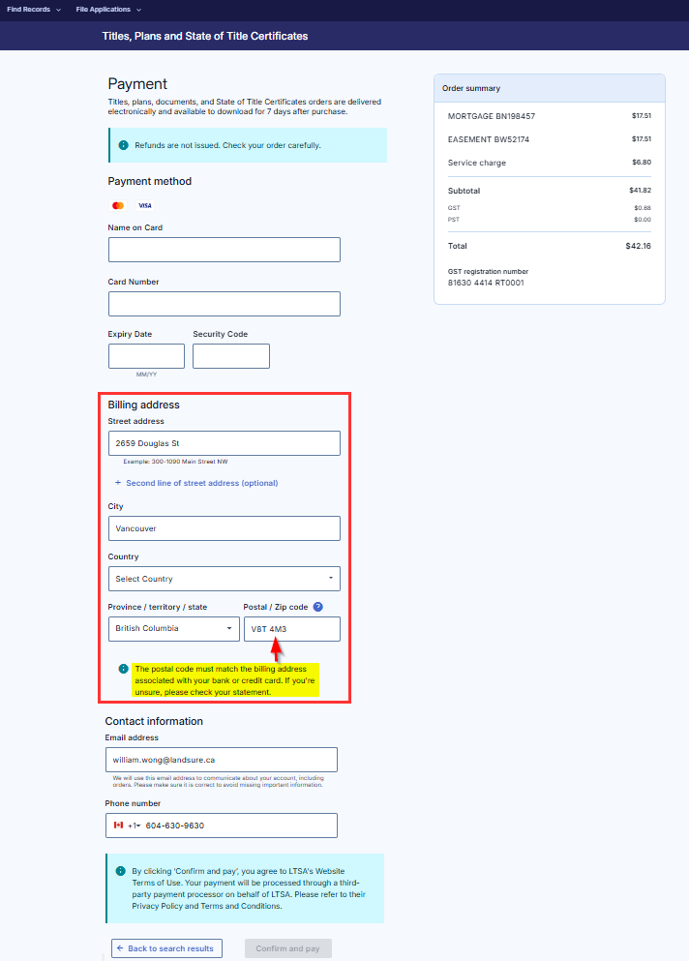Click the Confirm and pay button

[288, 948]
